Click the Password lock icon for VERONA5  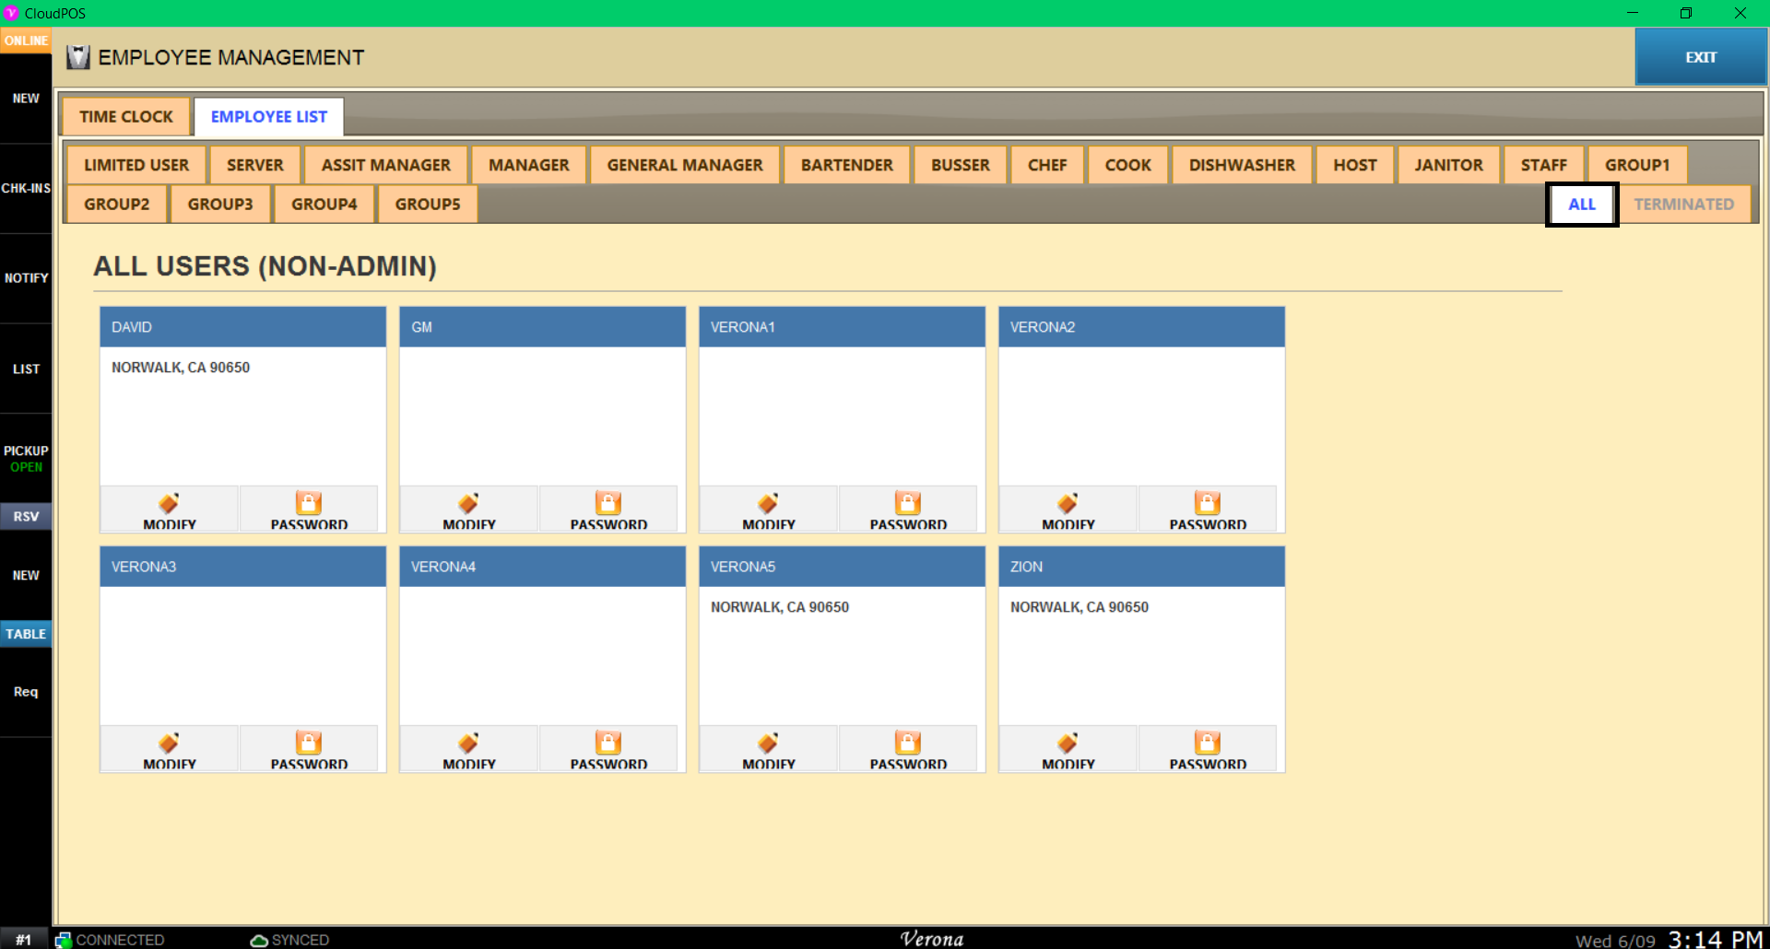tap(907, 743)
